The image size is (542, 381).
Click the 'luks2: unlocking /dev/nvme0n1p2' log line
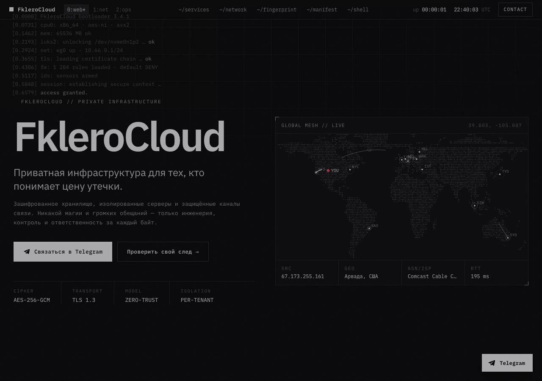click(x=83, y=42)
